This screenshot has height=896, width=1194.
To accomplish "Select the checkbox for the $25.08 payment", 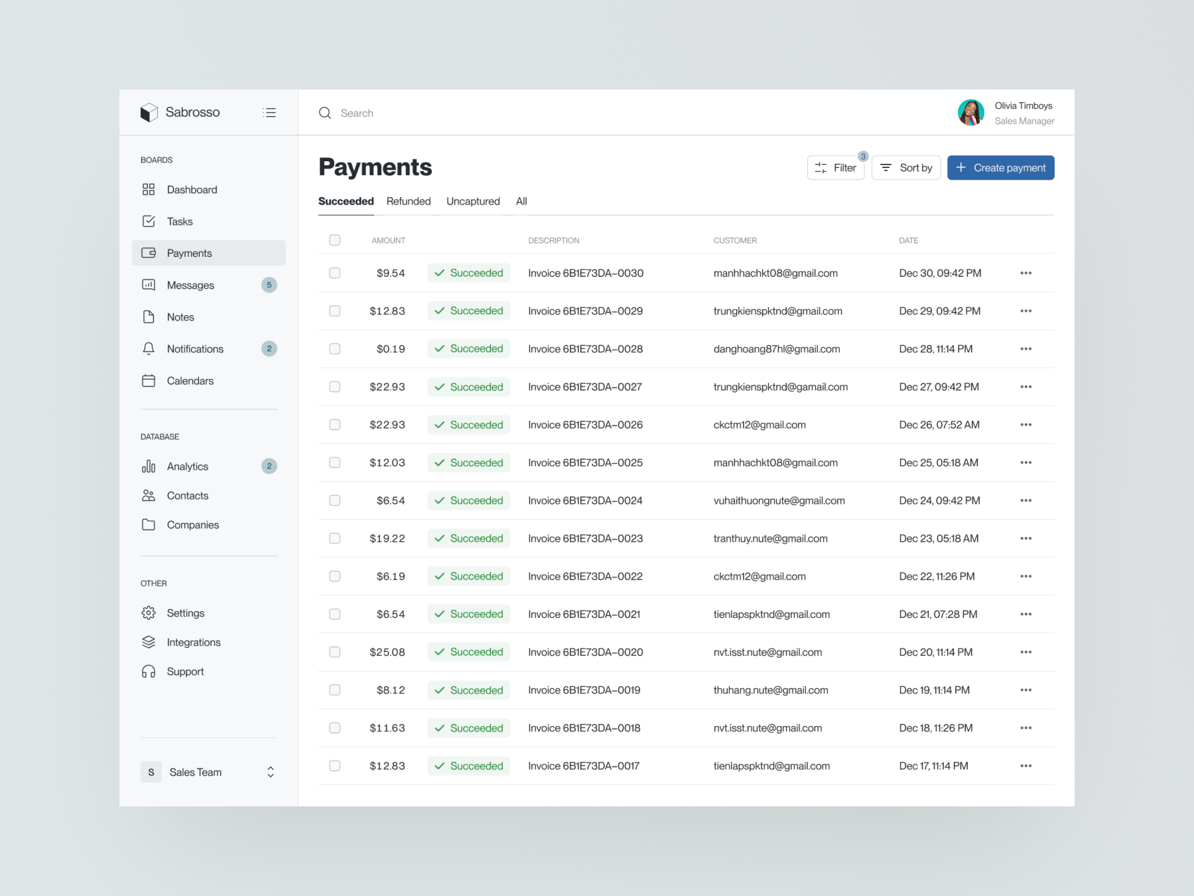I will [335, 652].
